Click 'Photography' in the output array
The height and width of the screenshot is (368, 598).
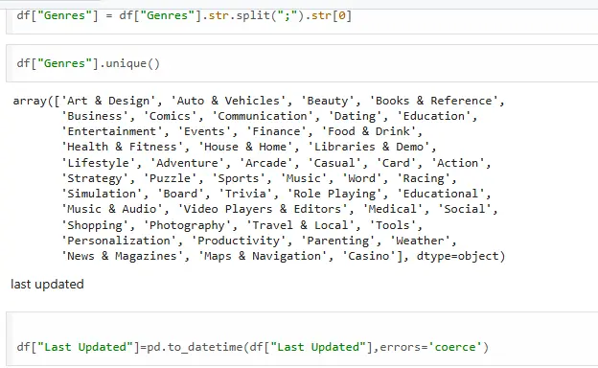tap(187, 225)
